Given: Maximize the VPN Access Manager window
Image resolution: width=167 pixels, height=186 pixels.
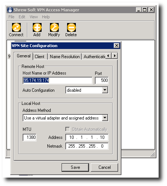Looking at the screenshot, I should click(145, 10).
